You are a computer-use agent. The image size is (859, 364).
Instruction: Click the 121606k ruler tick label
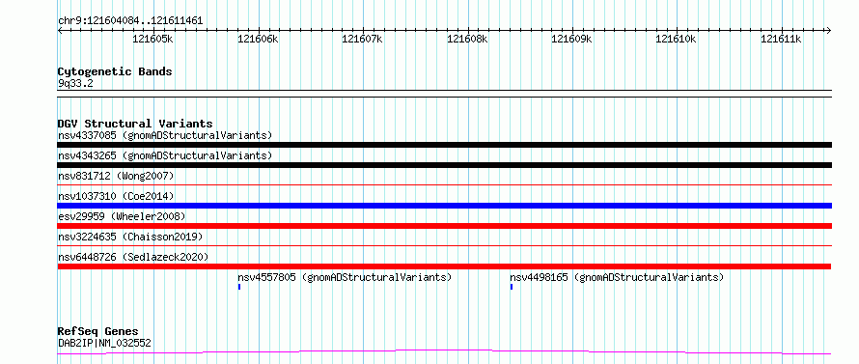point(258,39)
